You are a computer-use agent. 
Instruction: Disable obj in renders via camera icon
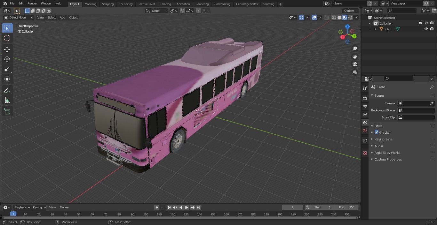pyautogui.click(x=432, y=29)
